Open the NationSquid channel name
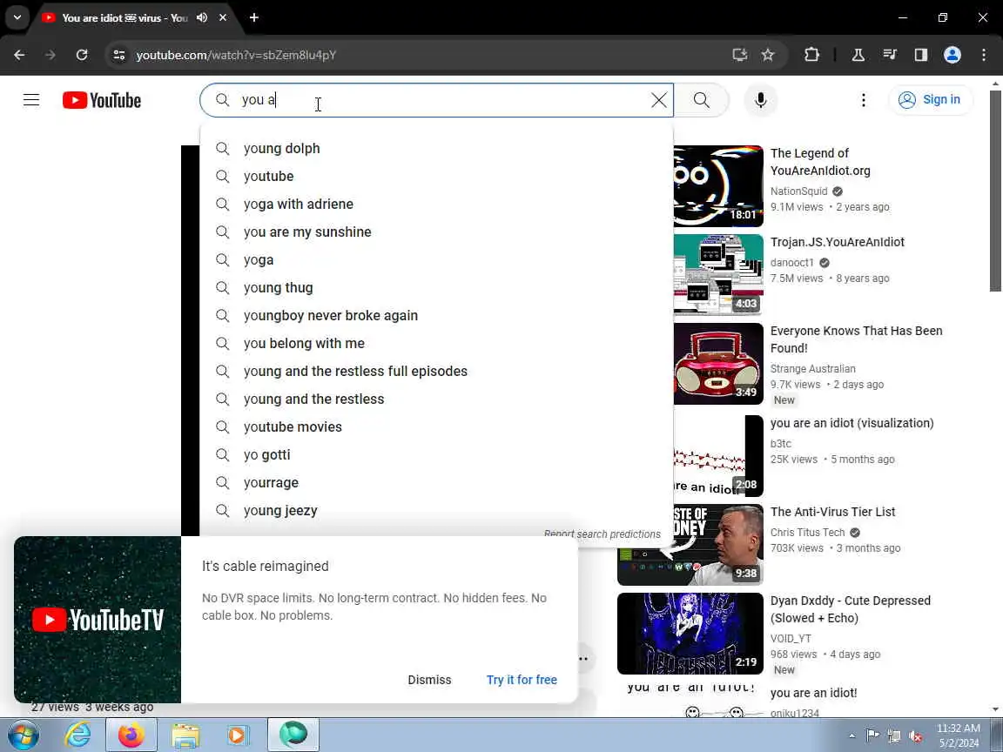 click(798, 191)
